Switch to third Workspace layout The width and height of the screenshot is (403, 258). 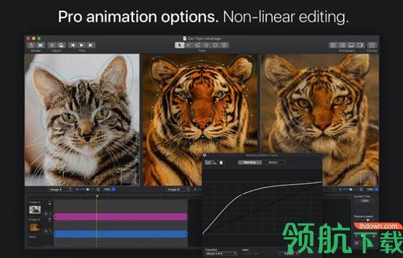click(351, 45)
